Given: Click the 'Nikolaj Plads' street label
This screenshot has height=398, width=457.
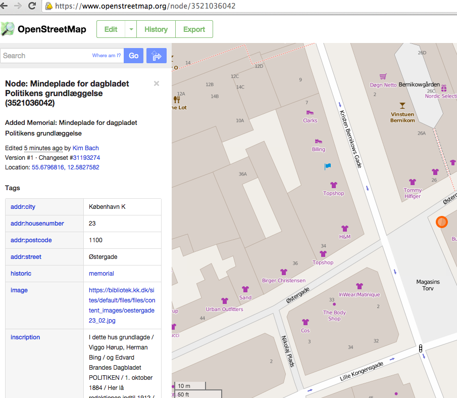Looking at the screenshot, I should (288, 351).
